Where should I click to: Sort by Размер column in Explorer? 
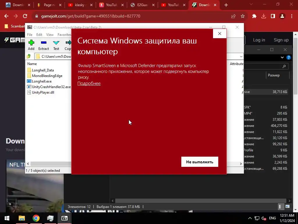(x=274, y=75)
